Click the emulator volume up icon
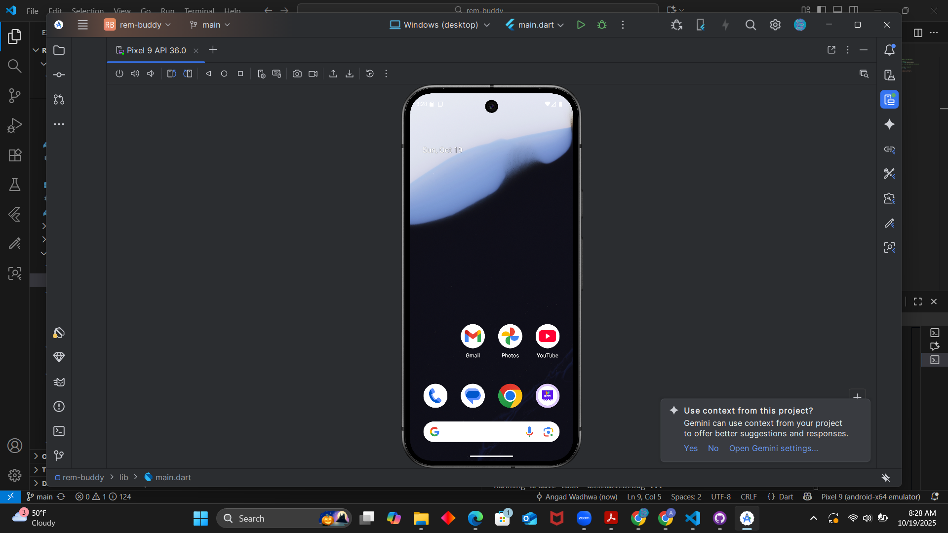 point(135,74)
